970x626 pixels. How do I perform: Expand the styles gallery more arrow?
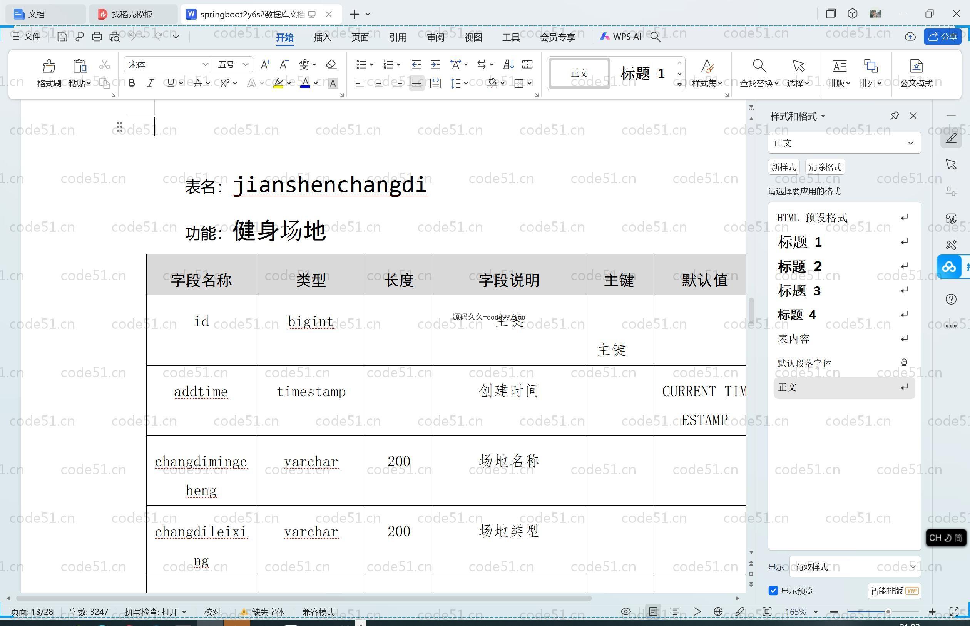click(x=679, y=85)
